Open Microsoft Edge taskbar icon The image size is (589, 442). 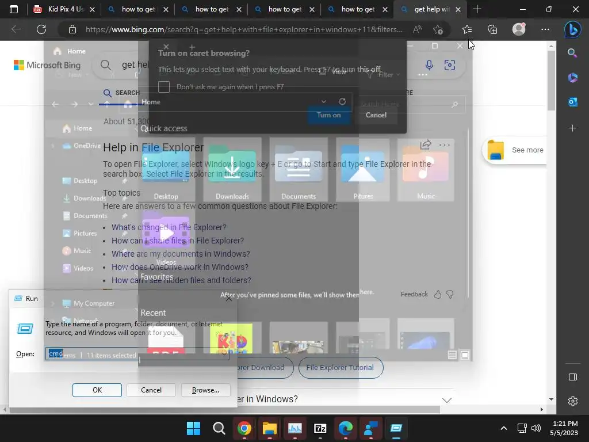pyautogui.click(x=345, y=428)
